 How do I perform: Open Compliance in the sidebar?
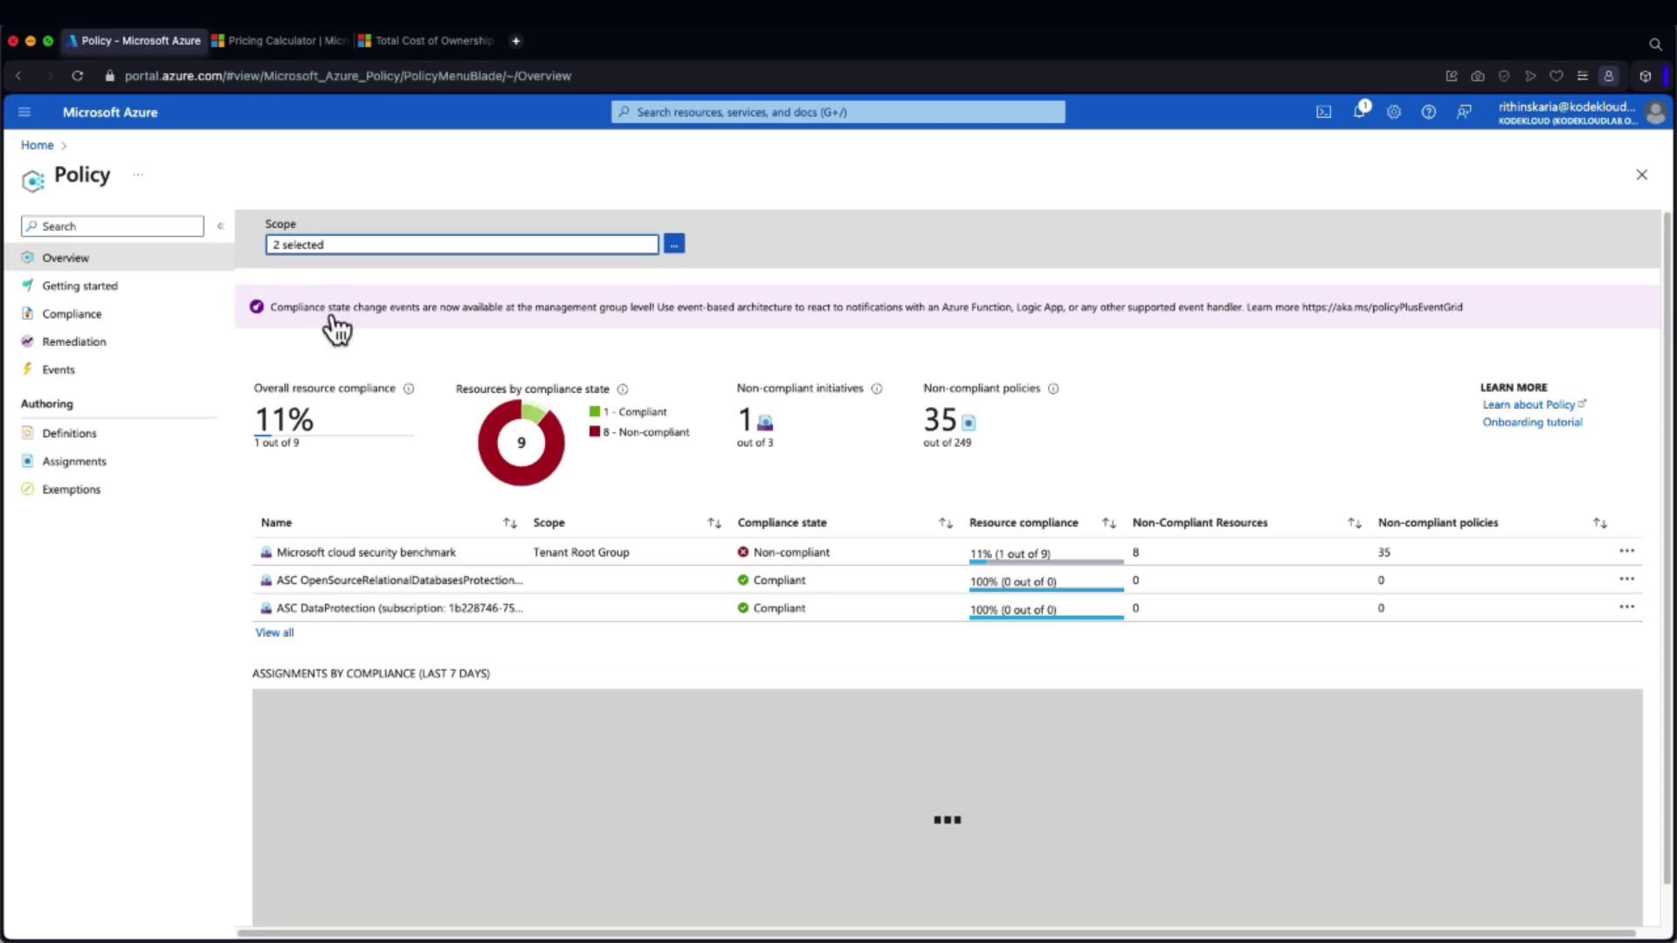72,313
